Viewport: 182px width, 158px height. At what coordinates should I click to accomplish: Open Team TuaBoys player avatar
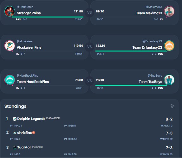pos(169,80)
